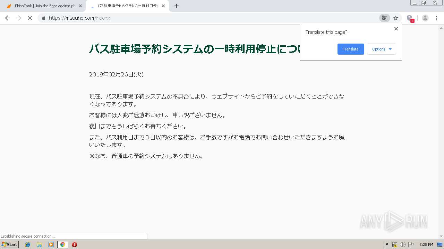Screen dimensions: 444x249
Task: Open the volume speaker tray icon
Action: click(x=402, y=245)
